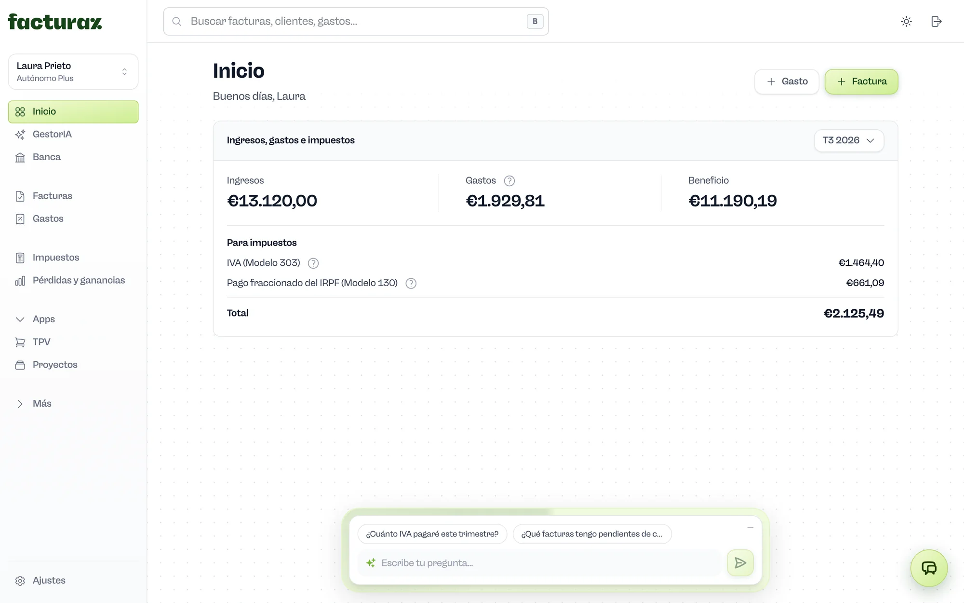
Task: Open TPV in the sidebar
Action: [x=73, y=342]
